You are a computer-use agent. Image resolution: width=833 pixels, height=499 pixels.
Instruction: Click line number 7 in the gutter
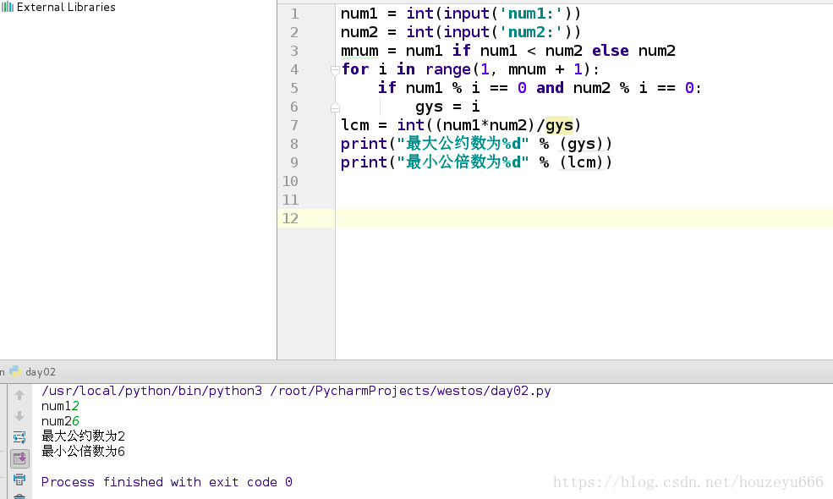coord(294,125)
